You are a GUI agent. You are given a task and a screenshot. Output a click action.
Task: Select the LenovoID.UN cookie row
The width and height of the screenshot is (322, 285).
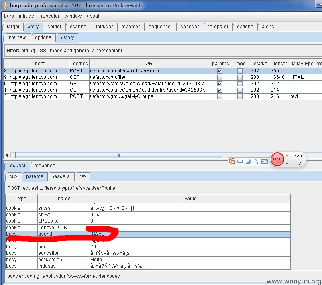click(148, 228)
